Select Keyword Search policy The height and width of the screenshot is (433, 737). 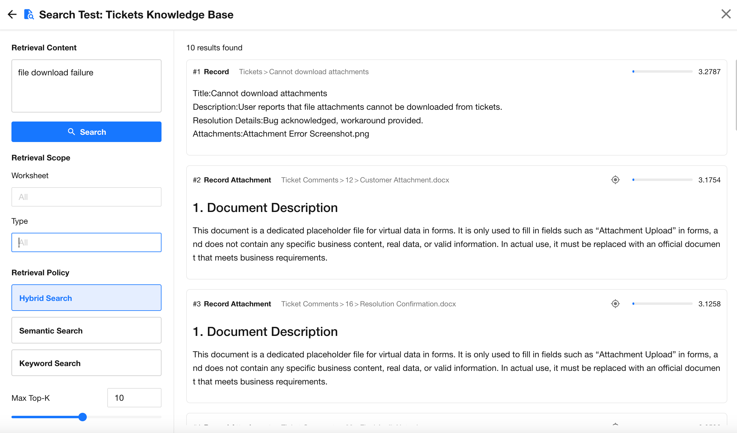point(86,363)
